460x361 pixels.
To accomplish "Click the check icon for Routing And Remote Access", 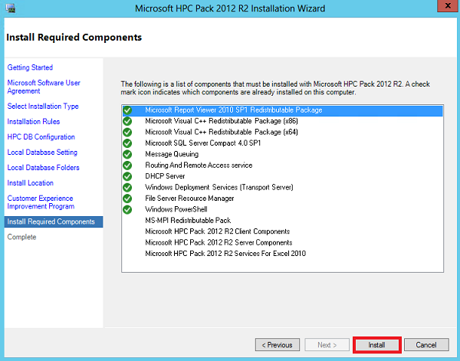I will (127, 166).
